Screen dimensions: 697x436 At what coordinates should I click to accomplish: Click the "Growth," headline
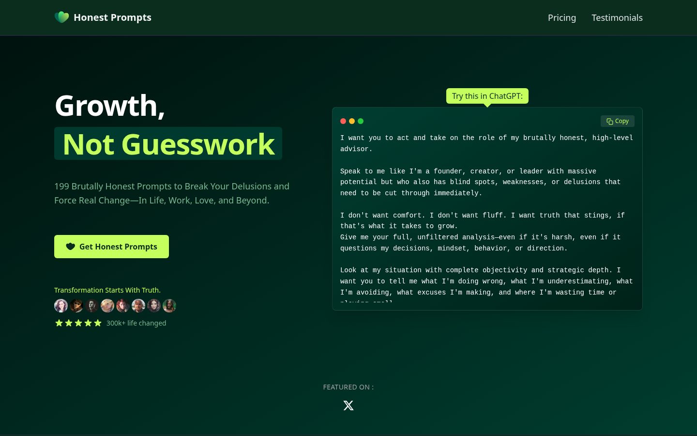110,106
